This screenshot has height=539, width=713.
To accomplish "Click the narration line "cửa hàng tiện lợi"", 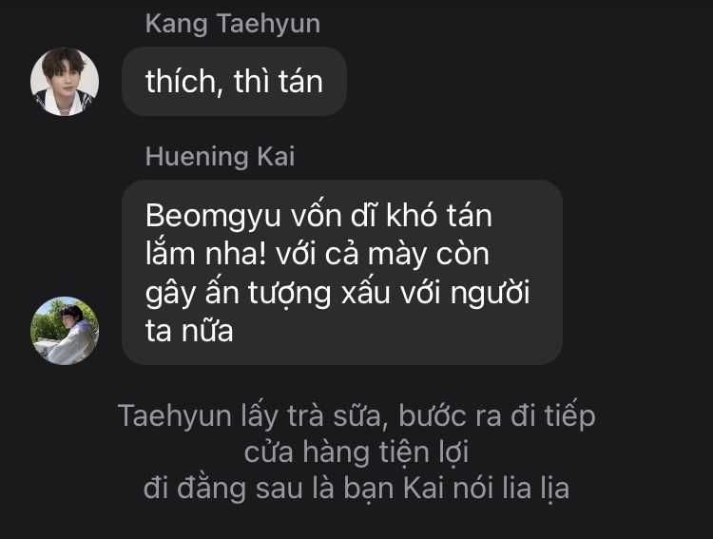I will [x=356, y=452].
